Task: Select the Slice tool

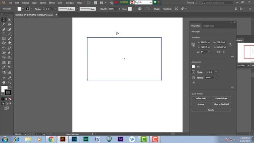Action: (x=10, y=78)
